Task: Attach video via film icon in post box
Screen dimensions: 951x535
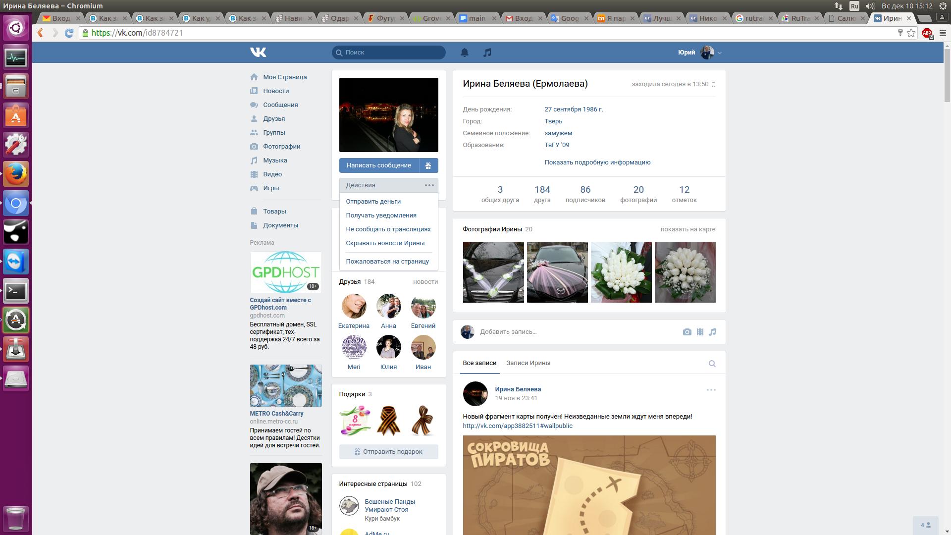Action: coord(700,332)
